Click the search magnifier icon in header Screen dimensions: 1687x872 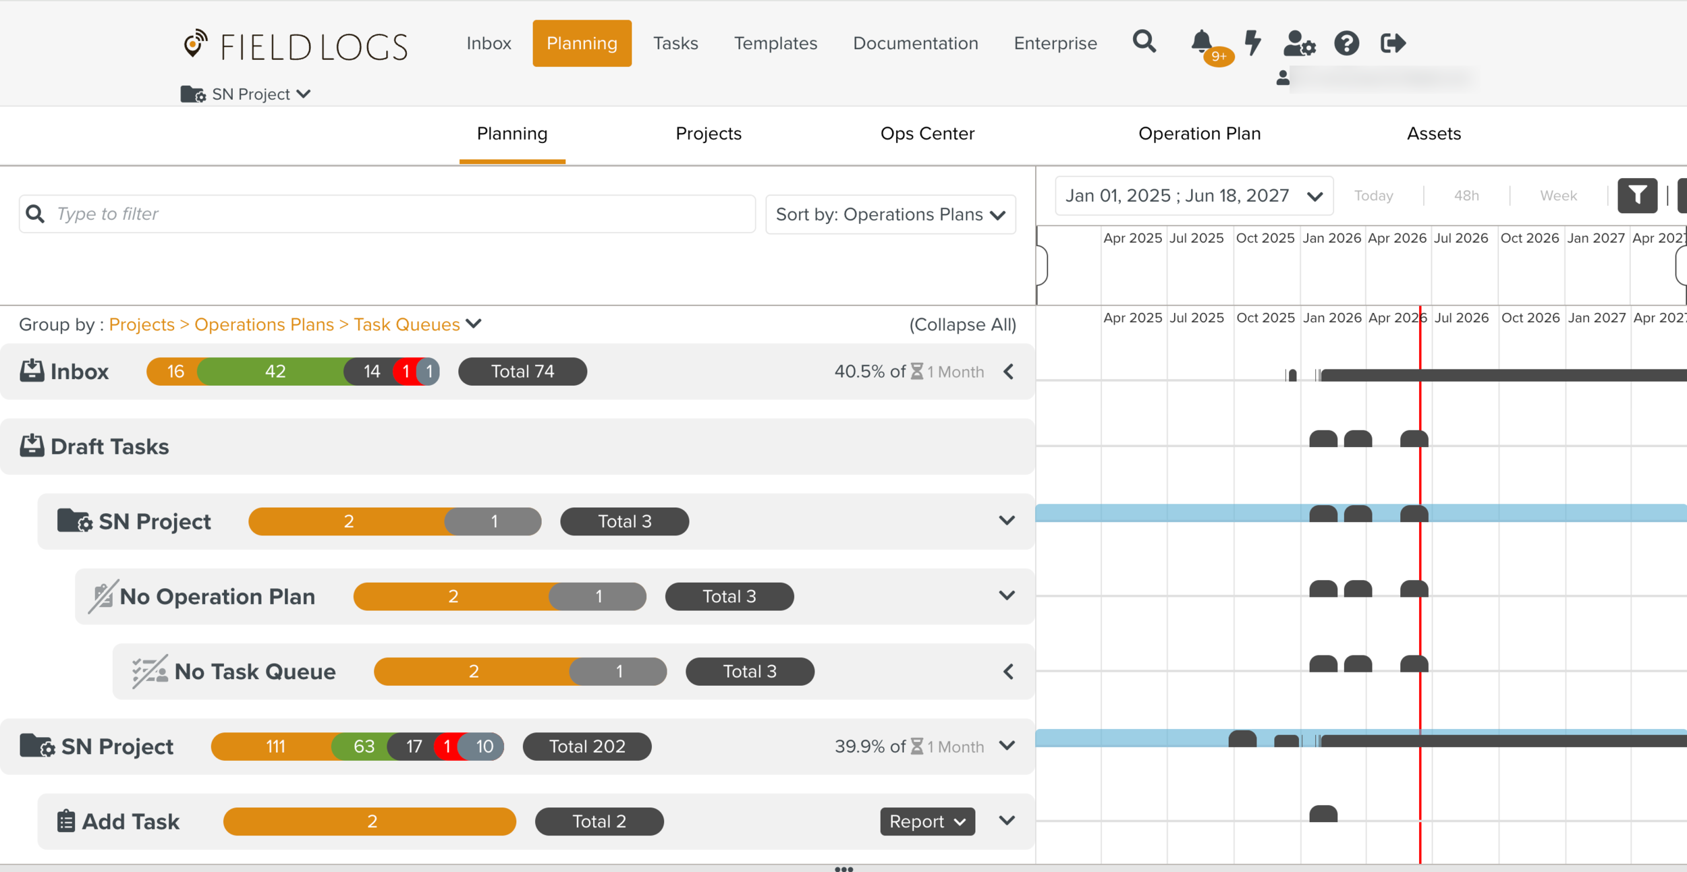(1144, 42)
